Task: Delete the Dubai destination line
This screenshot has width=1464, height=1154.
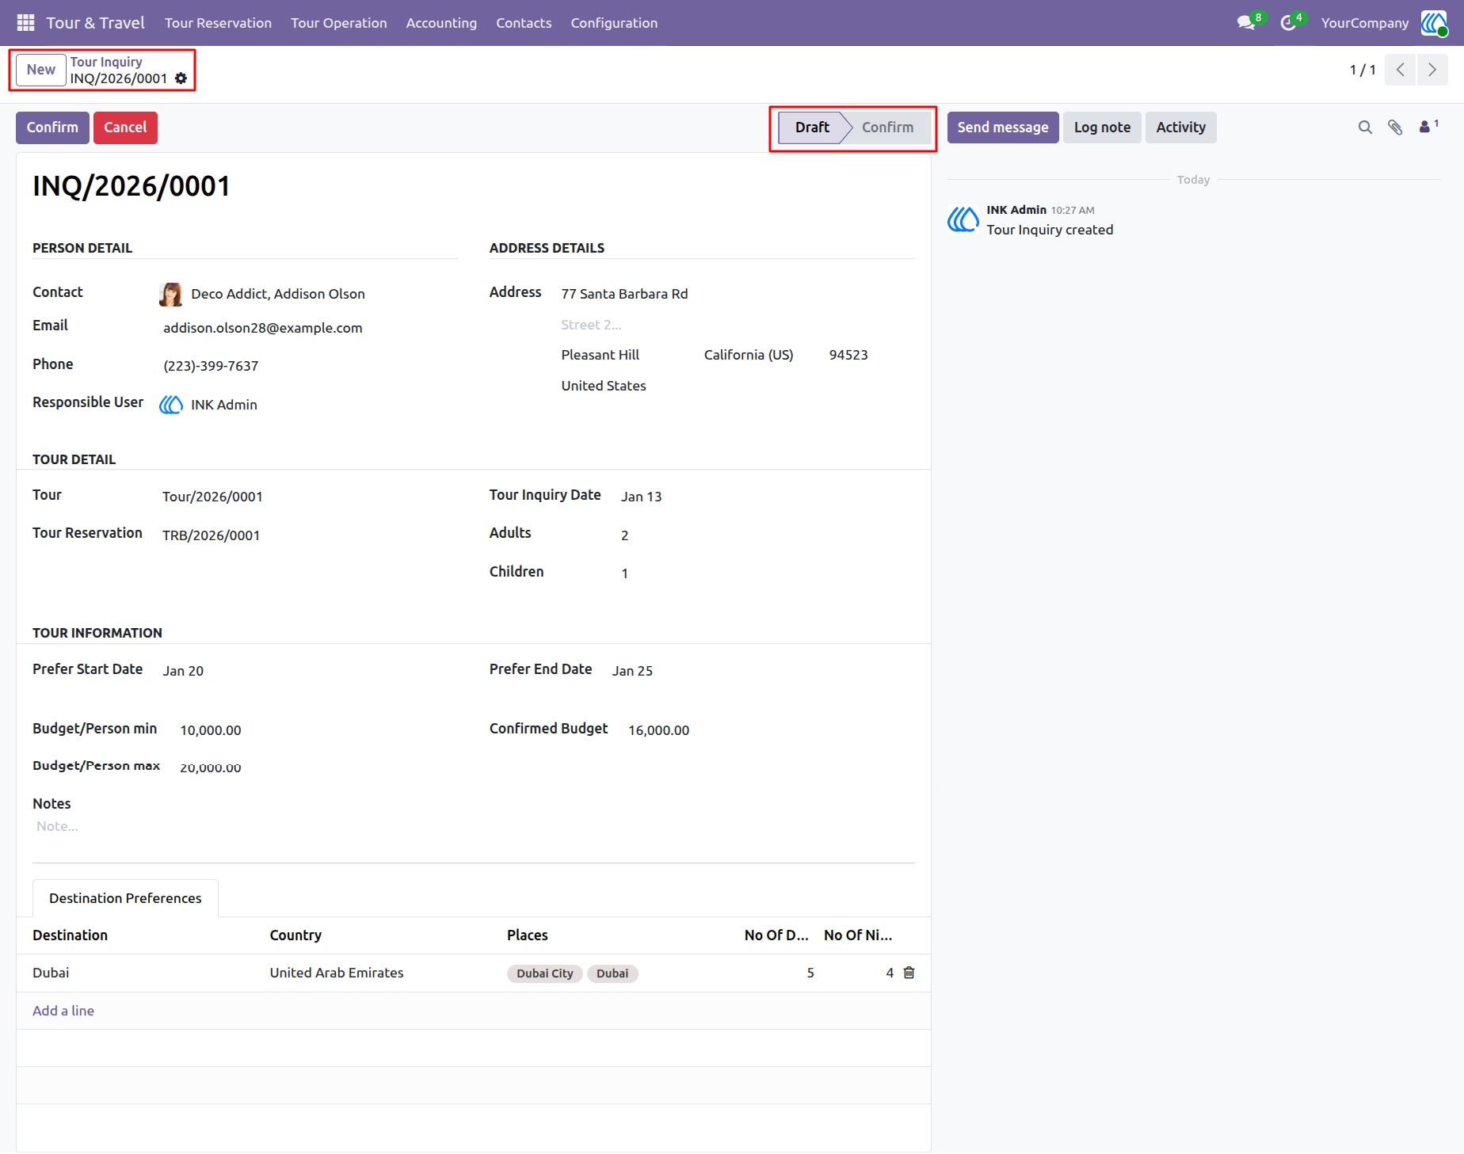Action: point(909,973)
